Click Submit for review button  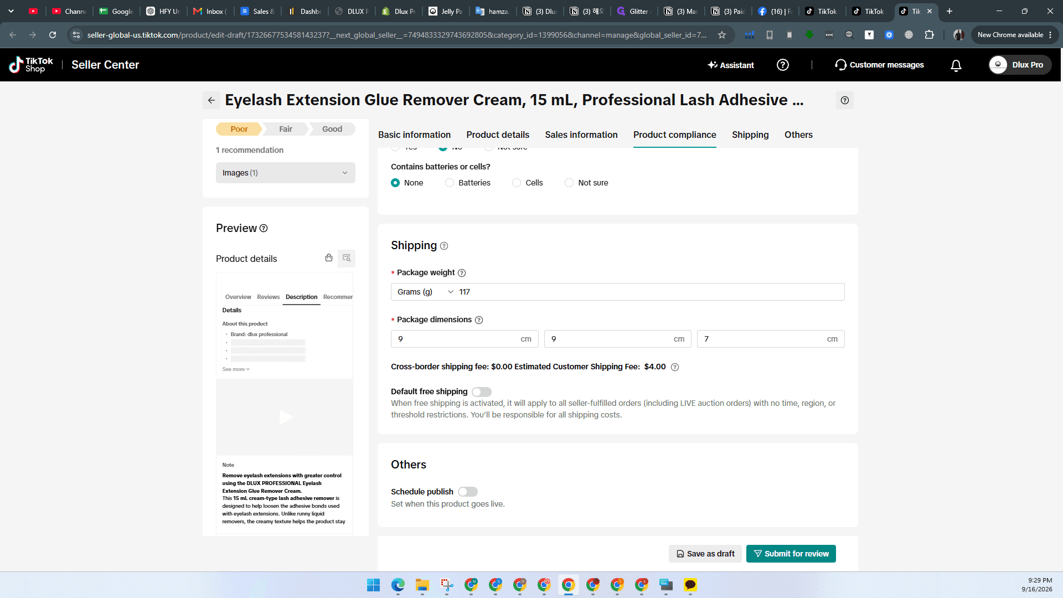791,554
